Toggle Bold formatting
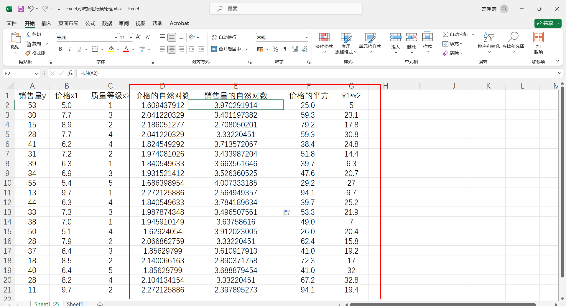The width and height of the screenshot is (566, 306). [60, 49]
